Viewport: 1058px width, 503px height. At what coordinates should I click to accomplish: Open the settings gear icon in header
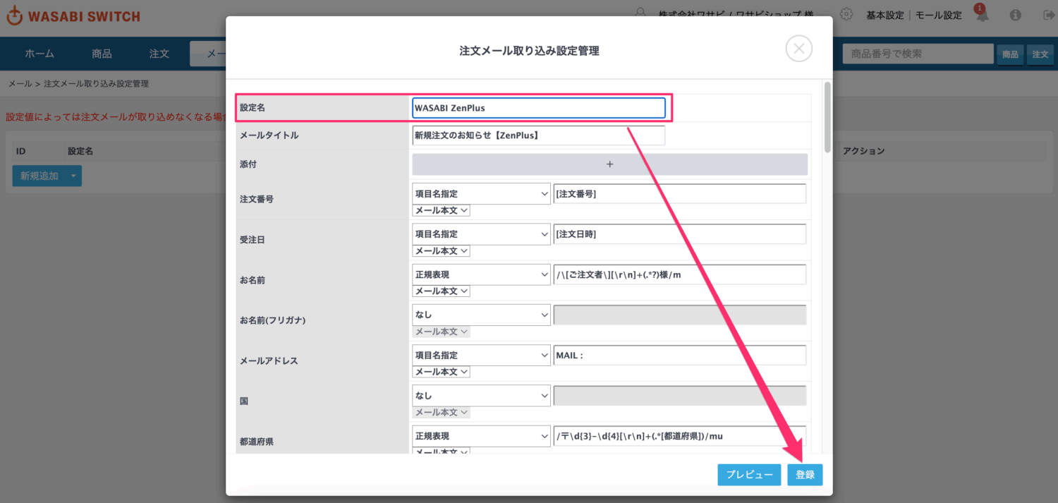click(x=846, y=14)
